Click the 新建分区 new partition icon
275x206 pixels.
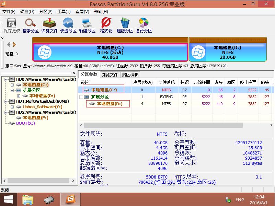coord(87,25)
